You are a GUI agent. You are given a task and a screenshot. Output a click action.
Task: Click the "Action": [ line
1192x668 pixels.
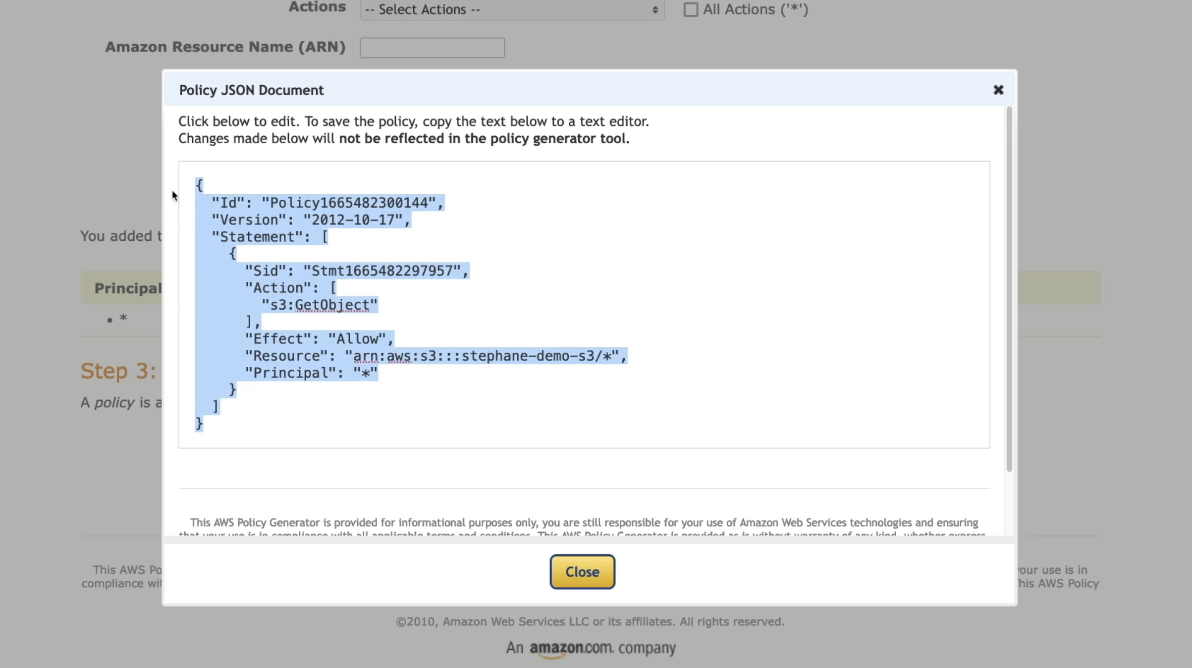click(290, 288)
